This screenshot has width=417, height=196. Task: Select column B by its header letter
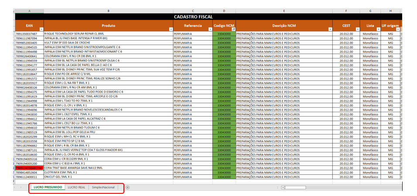[x=108, y=10]
